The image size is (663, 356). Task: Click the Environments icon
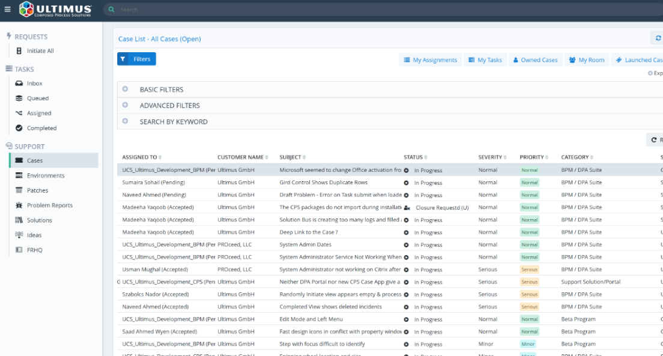point(19,175)
